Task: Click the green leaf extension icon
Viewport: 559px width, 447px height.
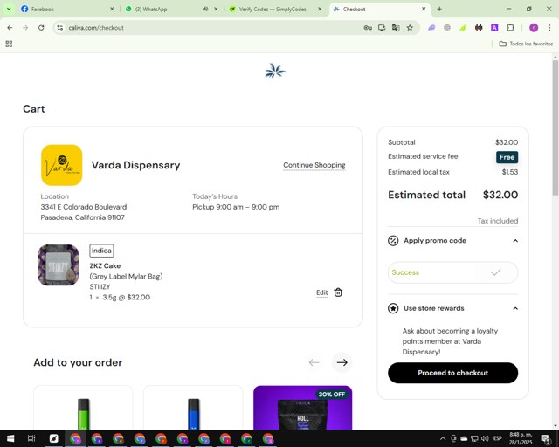Action: coord(463,27)
